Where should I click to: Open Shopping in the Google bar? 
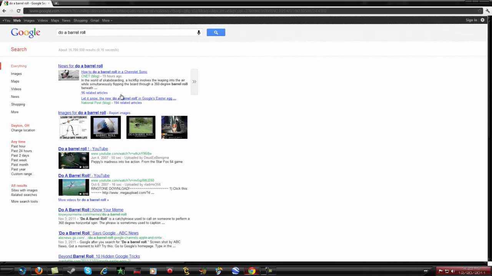[80, 20]
